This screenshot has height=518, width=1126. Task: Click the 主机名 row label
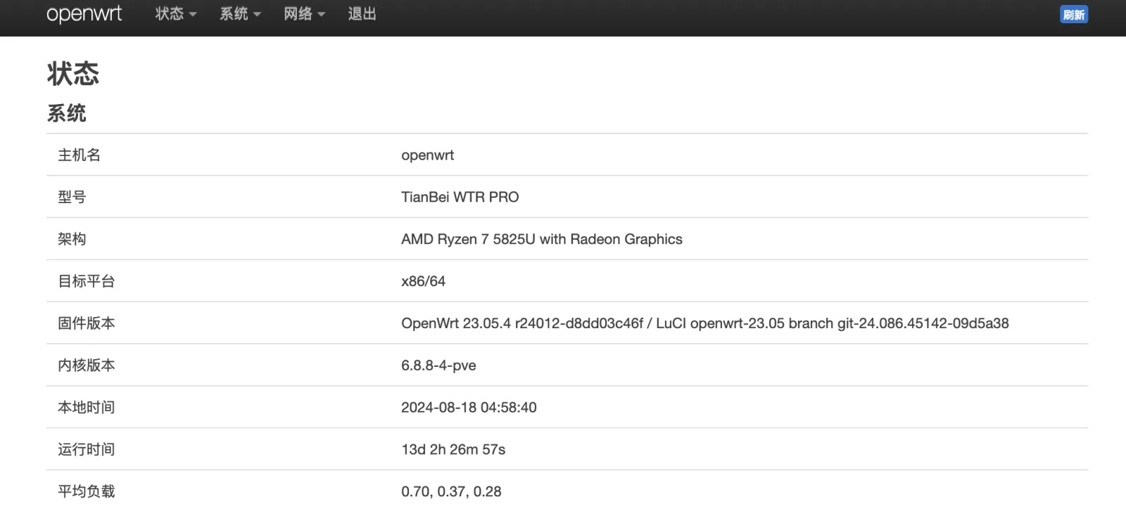[79, 155]
